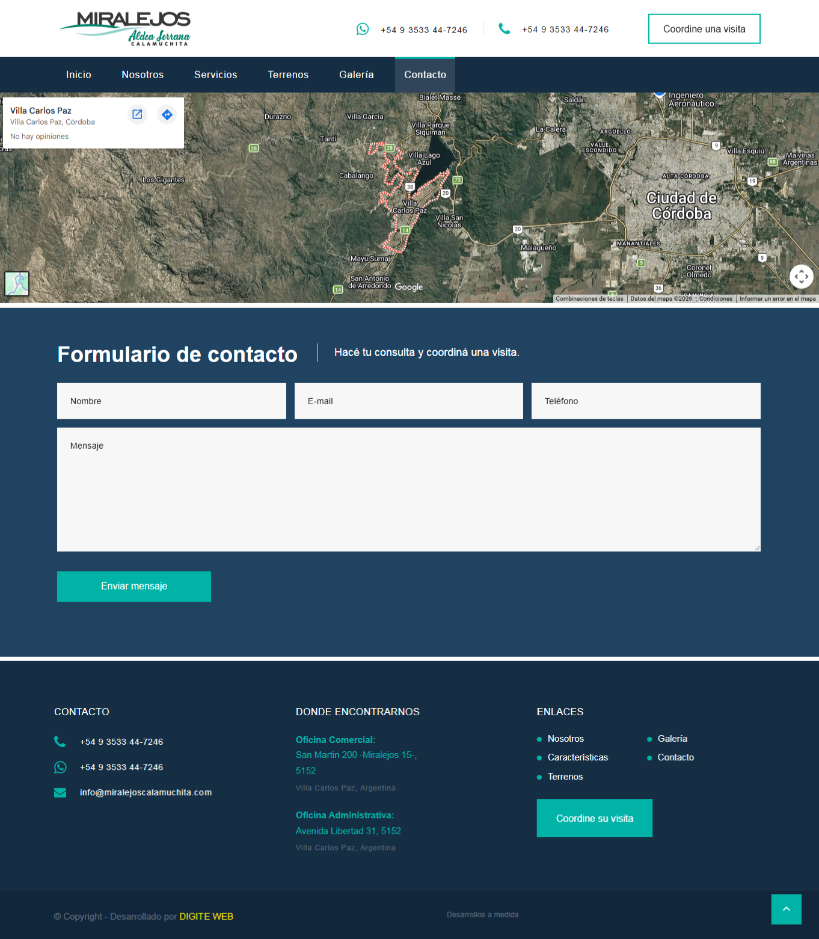Click the blue directions icon on map
Viewport: 819px width, 939px height.
167,114
